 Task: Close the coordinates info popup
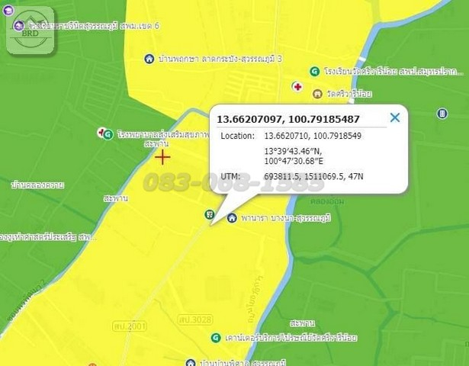coord(395,117)
